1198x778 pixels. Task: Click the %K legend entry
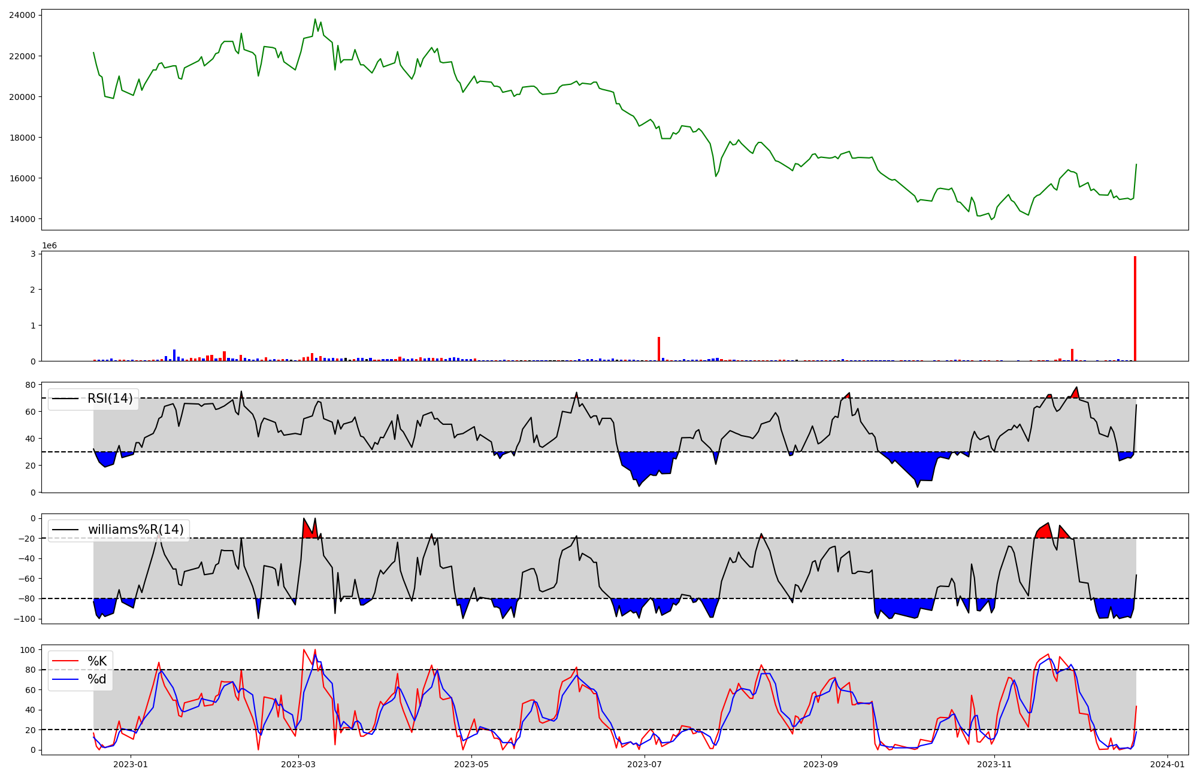[96, 661]
